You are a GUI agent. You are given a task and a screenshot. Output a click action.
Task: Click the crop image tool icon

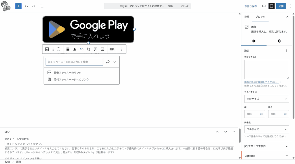88,49
